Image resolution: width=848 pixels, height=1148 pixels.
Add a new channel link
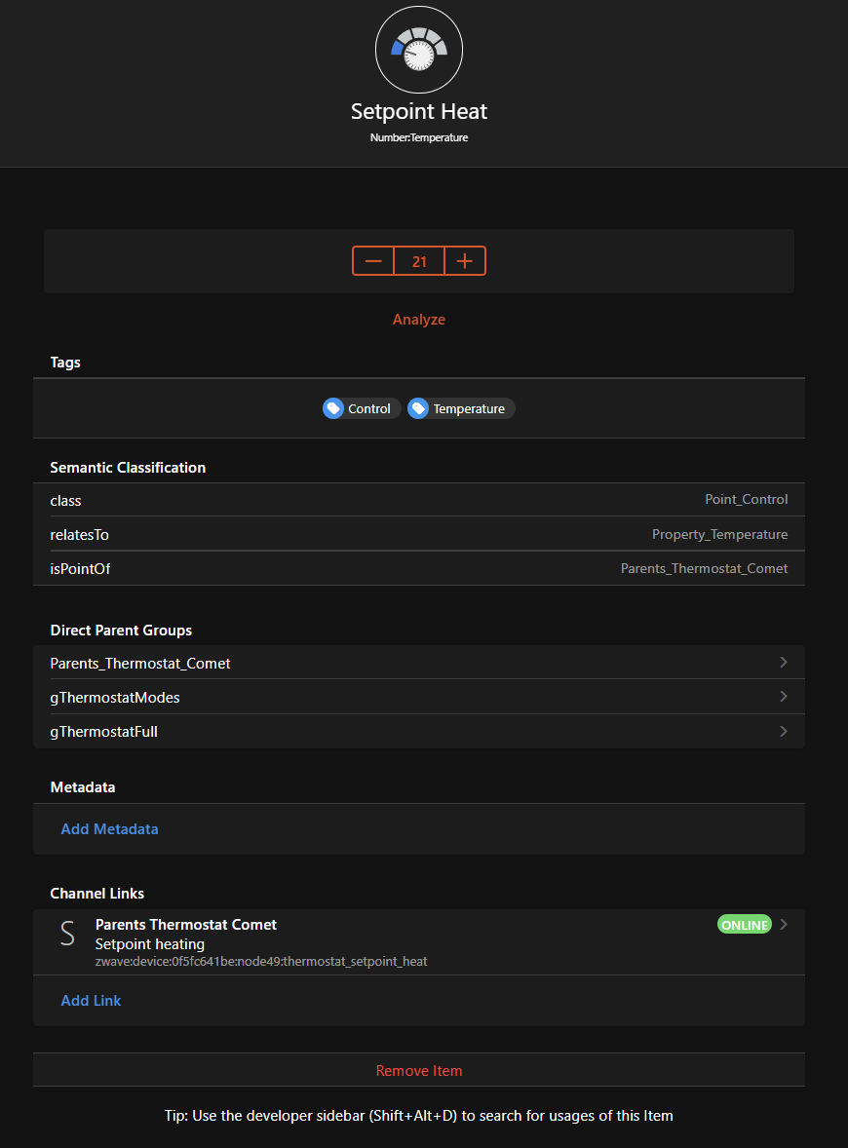[91, 1001]
